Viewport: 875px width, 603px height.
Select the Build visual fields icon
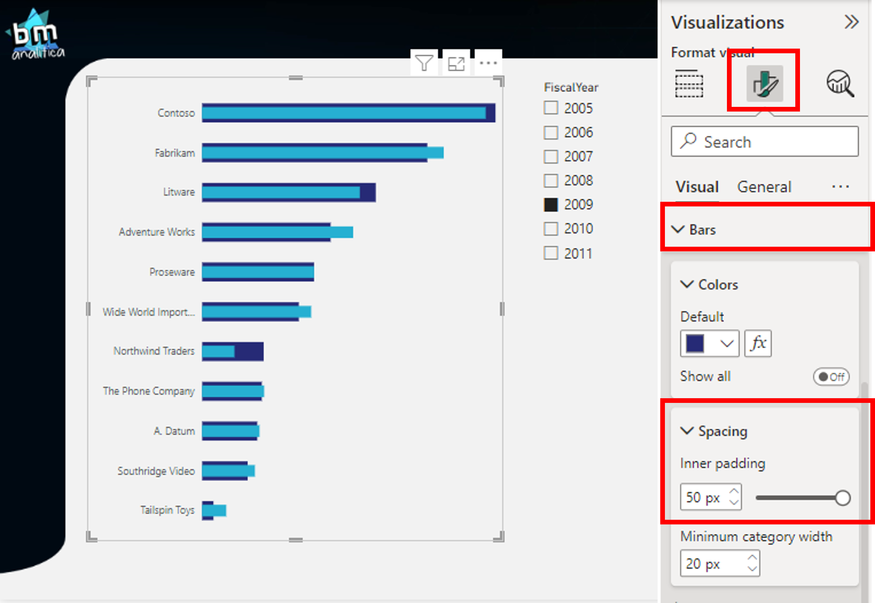[x=689, y=84]
